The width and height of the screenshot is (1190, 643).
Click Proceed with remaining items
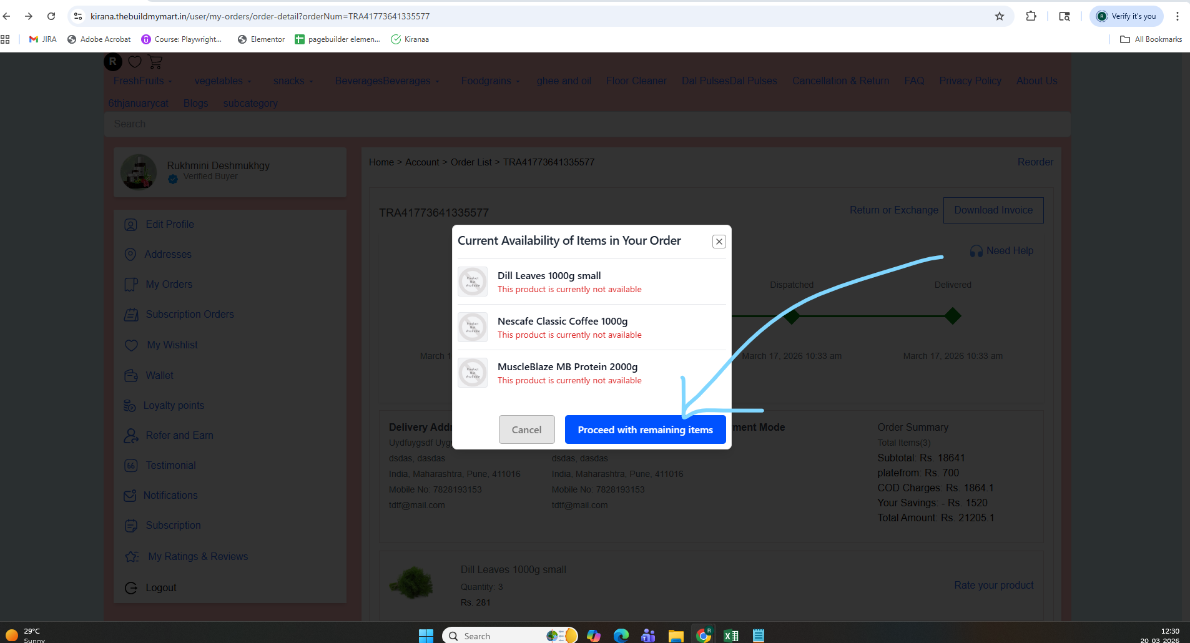(645, 429)
